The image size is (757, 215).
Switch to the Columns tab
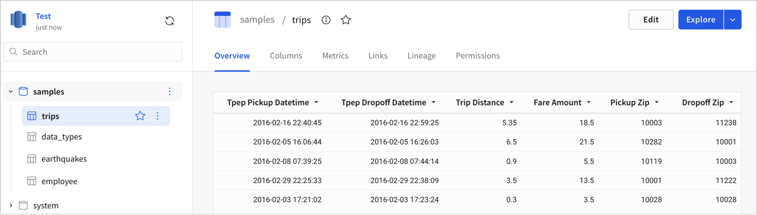[x=286, y=56]
